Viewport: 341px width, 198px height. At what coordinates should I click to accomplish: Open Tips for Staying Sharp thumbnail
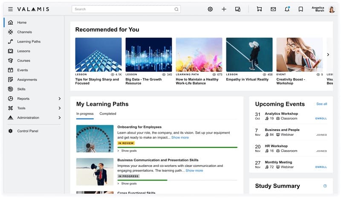pos(98,55)
